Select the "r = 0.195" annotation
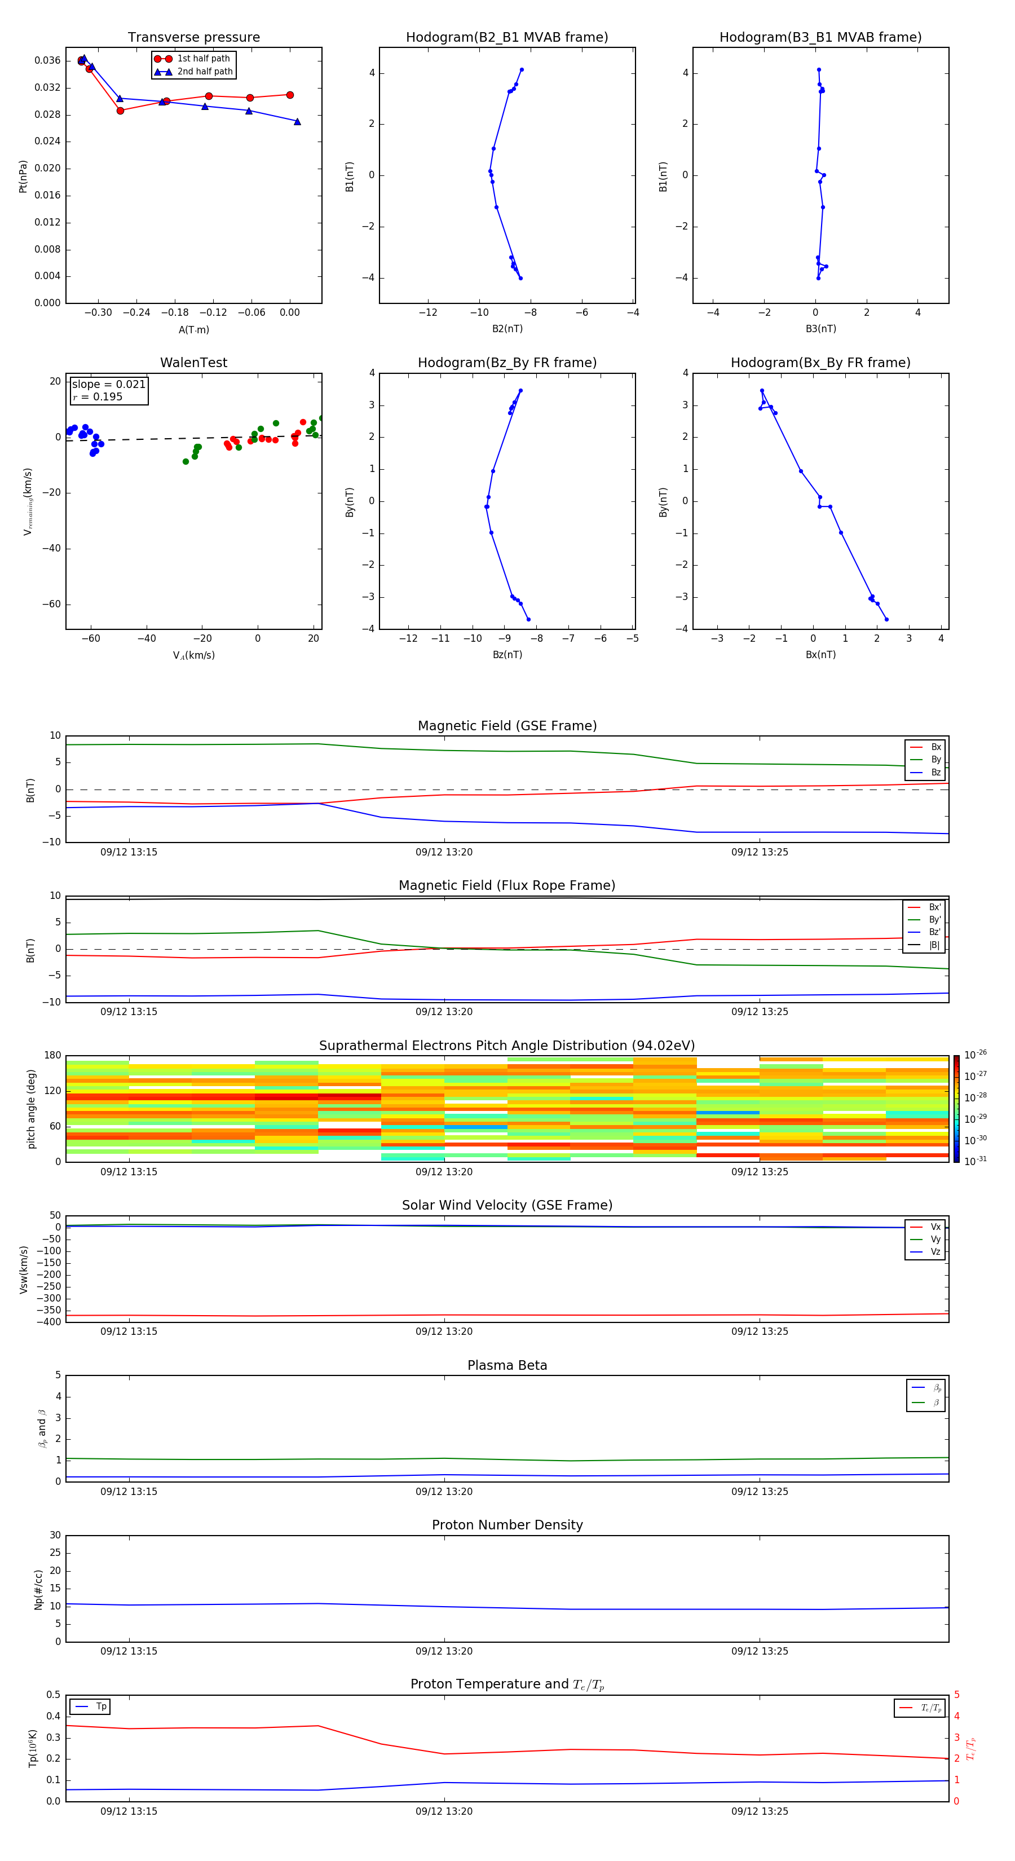The height and width of the screenshot is (1861, 1015). pyautogui.click(x=98, y=396)
